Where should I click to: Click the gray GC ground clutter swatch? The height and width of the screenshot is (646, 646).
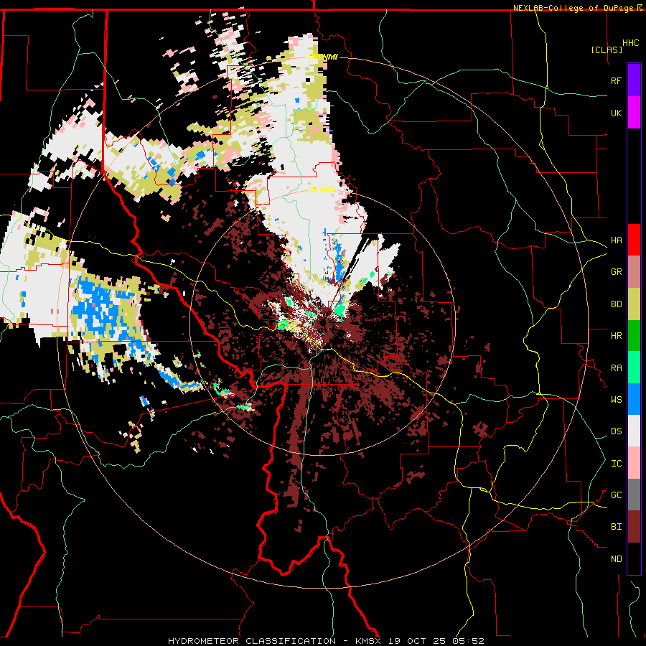[634, 495]
